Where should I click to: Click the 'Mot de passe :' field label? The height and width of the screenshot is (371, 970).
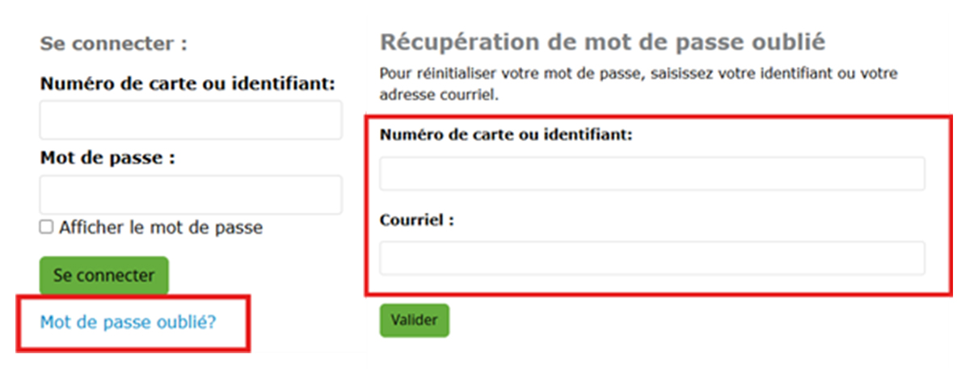(x=108, y=158)
